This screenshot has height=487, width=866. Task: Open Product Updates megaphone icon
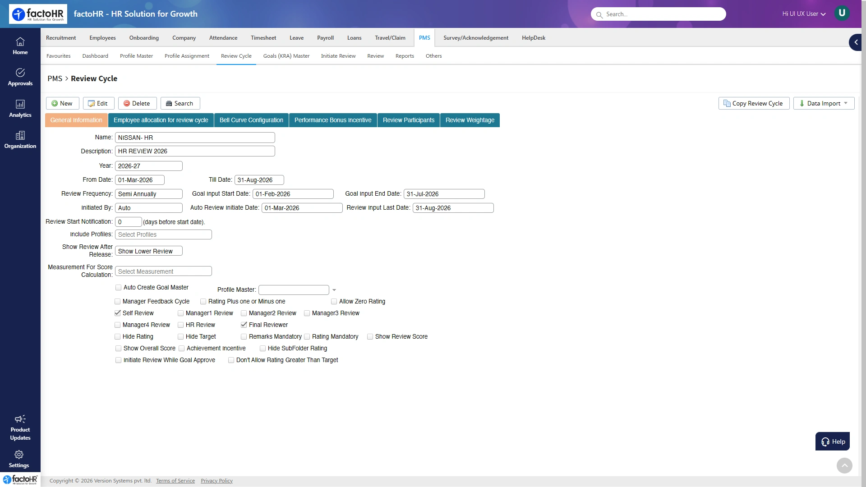pos(20,419)
